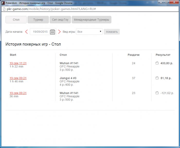
Task: Open the calendar date picker icon
Action: point(52,32)
